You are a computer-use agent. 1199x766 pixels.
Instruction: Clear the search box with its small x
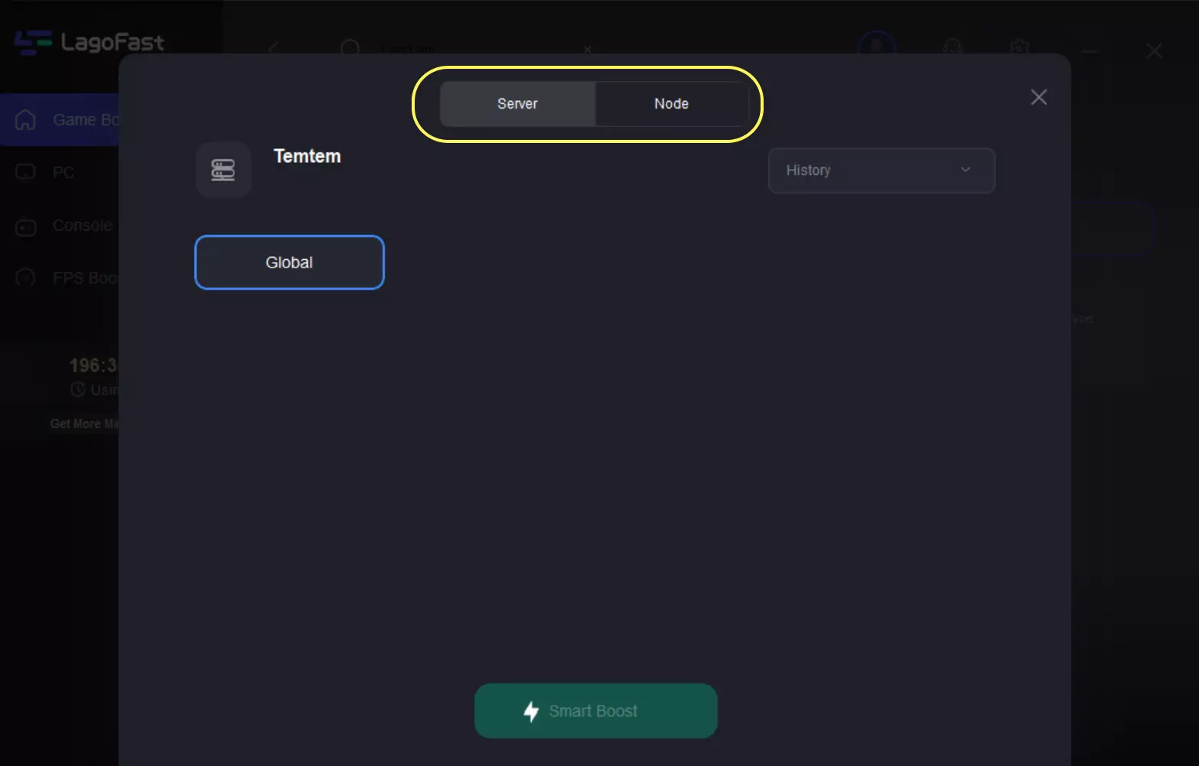[588, 50]
